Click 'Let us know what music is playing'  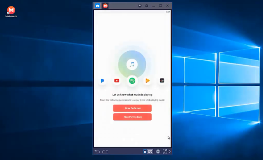(132, 94)
